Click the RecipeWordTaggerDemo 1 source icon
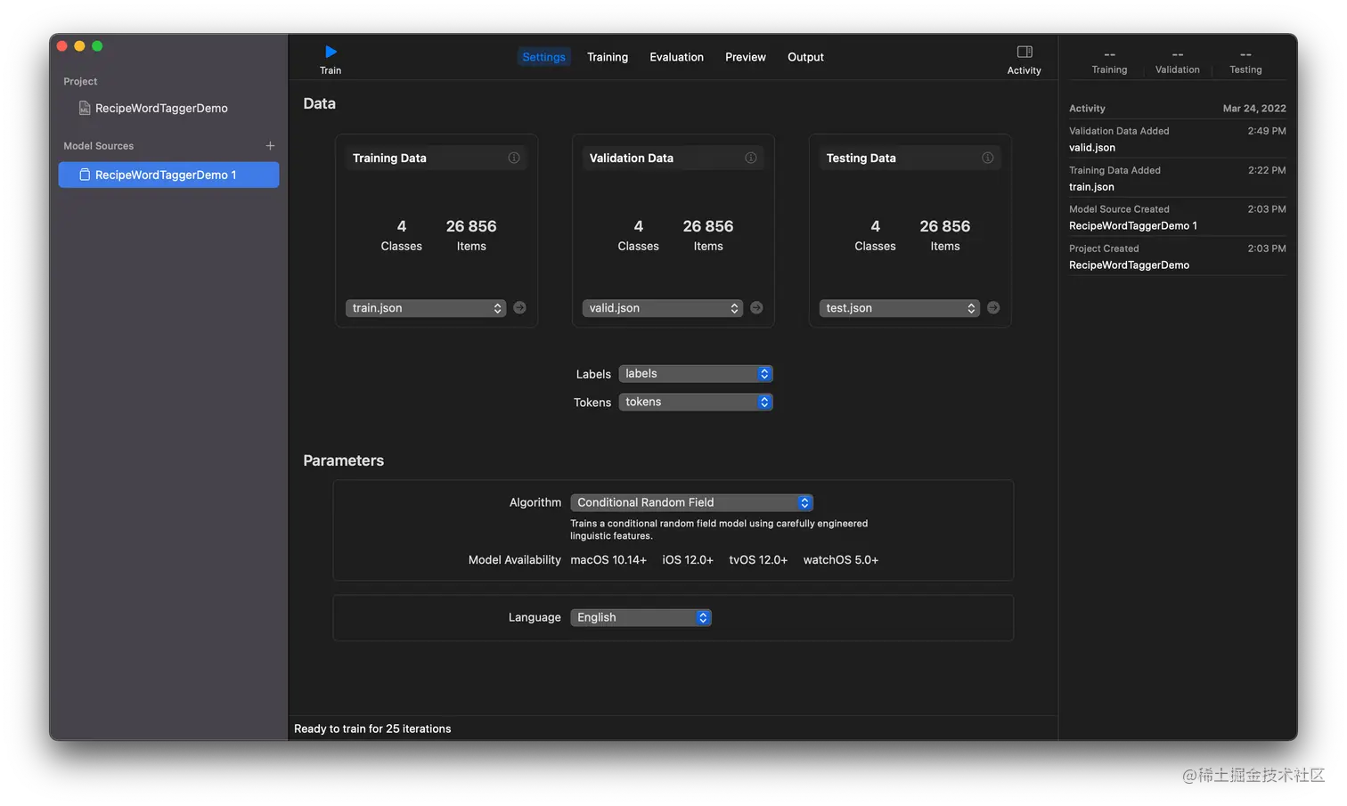1347x806 pixels. tap(85, 175)
